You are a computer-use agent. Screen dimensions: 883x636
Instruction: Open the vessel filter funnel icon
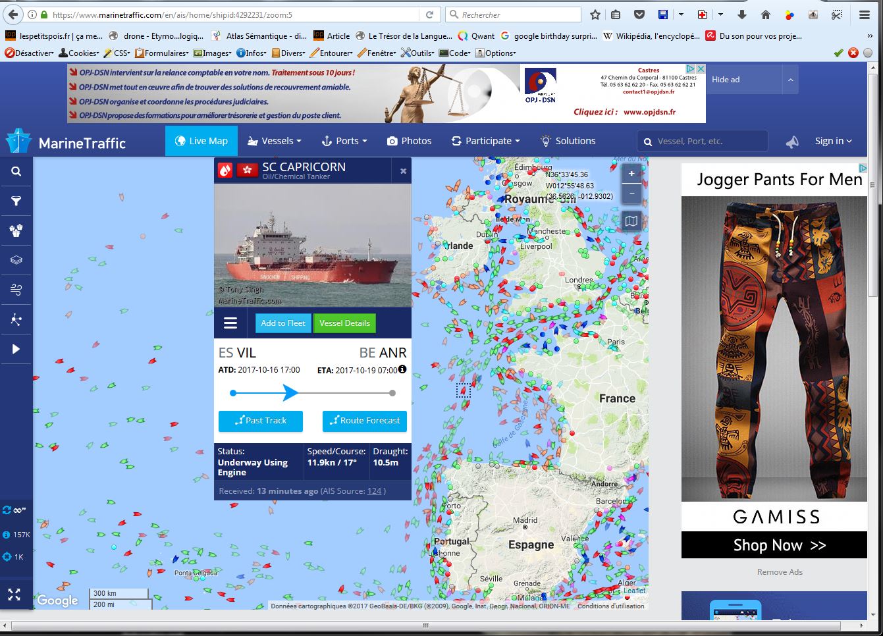click(16, 201)
